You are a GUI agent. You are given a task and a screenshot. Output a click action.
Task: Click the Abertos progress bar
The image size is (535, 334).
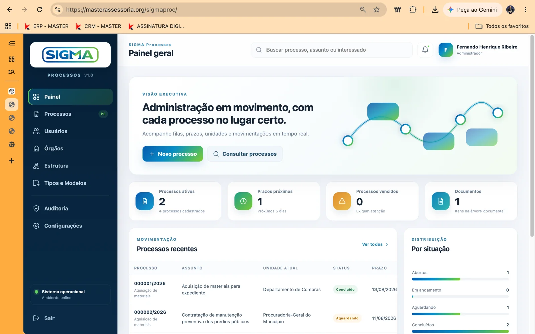tap(460, 279)
